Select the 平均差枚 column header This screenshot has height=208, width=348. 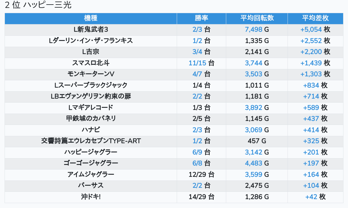[315, 18]
